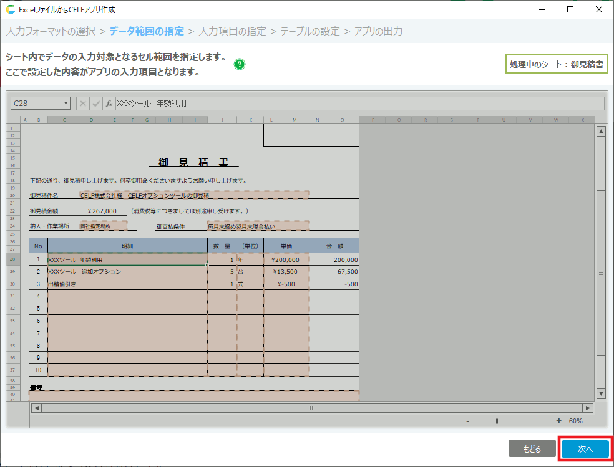Click the formula bar text field
Image resolution: width=614 pixels, height=467 pixels.
click(359, 104)
